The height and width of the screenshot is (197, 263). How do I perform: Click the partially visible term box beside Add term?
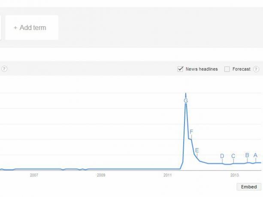(1, 27)
